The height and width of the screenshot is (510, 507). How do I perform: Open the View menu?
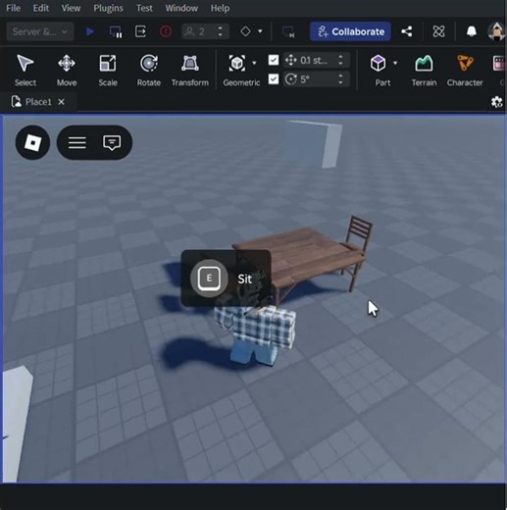(x=71, y=8)
